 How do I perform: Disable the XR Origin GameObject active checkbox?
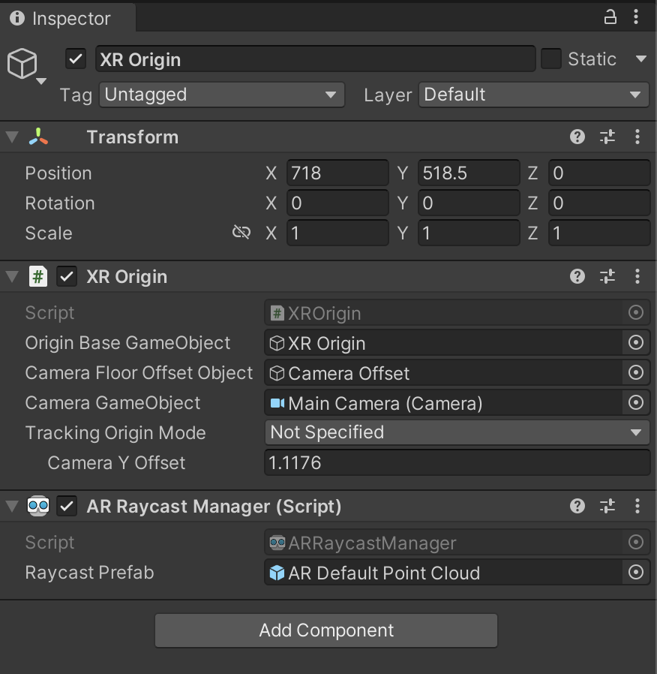[x=76, y=59]
